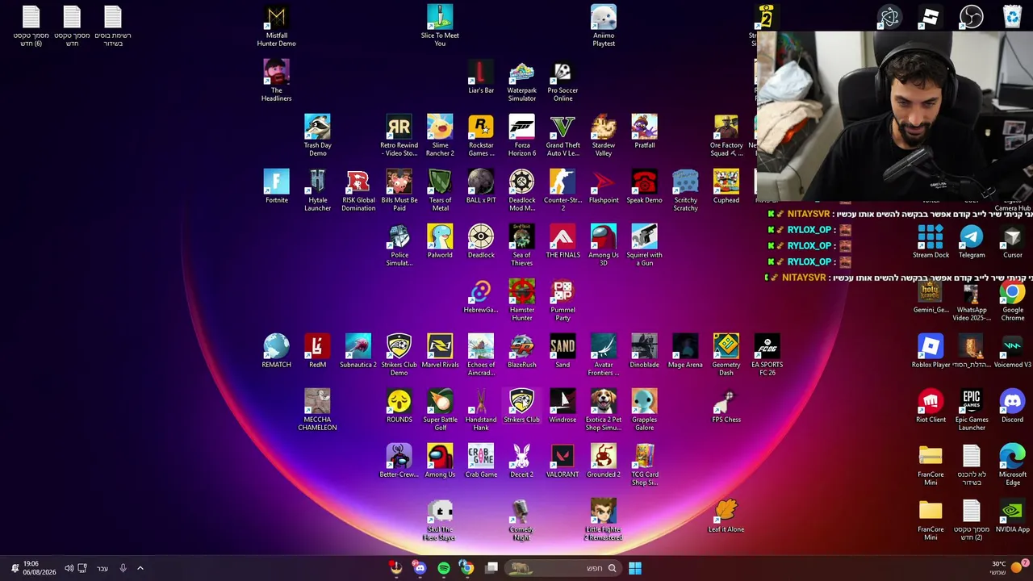This screenshot has height=581, width=1033.
Task: Launch Slime Rancher 2
Action: pyautogui.click(x=440, y=136)
